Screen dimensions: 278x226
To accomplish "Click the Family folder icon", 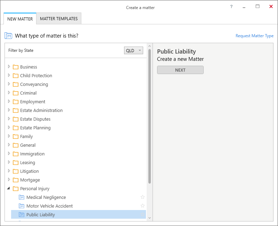I will pos(16,136).
